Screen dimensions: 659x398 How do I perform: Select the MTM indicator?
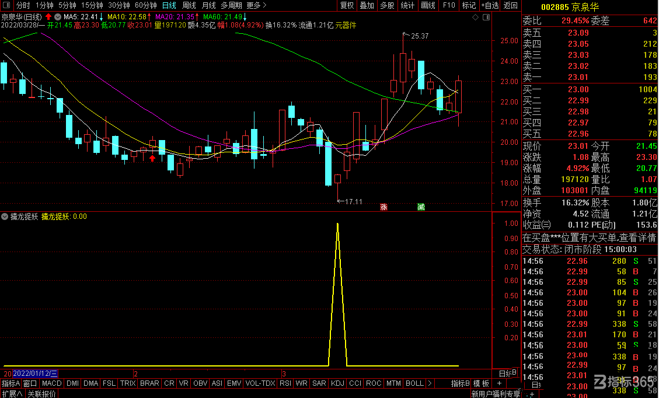[393, 383]
